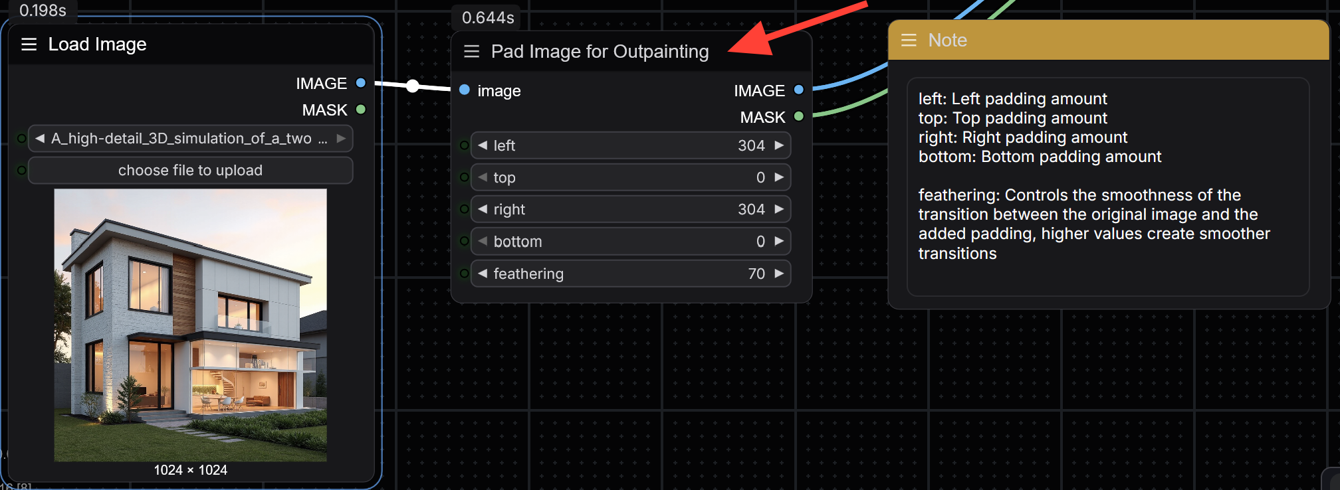Click the Load Image MASK output socket
This screenshot has height=490, width=1340.
361,110
